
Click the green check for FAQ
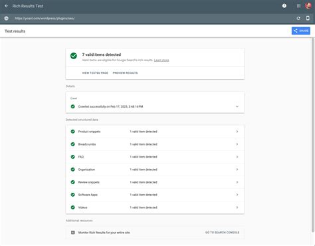(72, 157)
